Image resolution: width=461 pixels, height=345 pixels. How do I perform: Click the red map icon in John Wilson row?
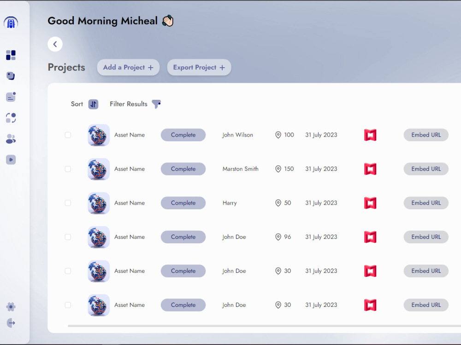pyautogui.click(x=370, y=135)
